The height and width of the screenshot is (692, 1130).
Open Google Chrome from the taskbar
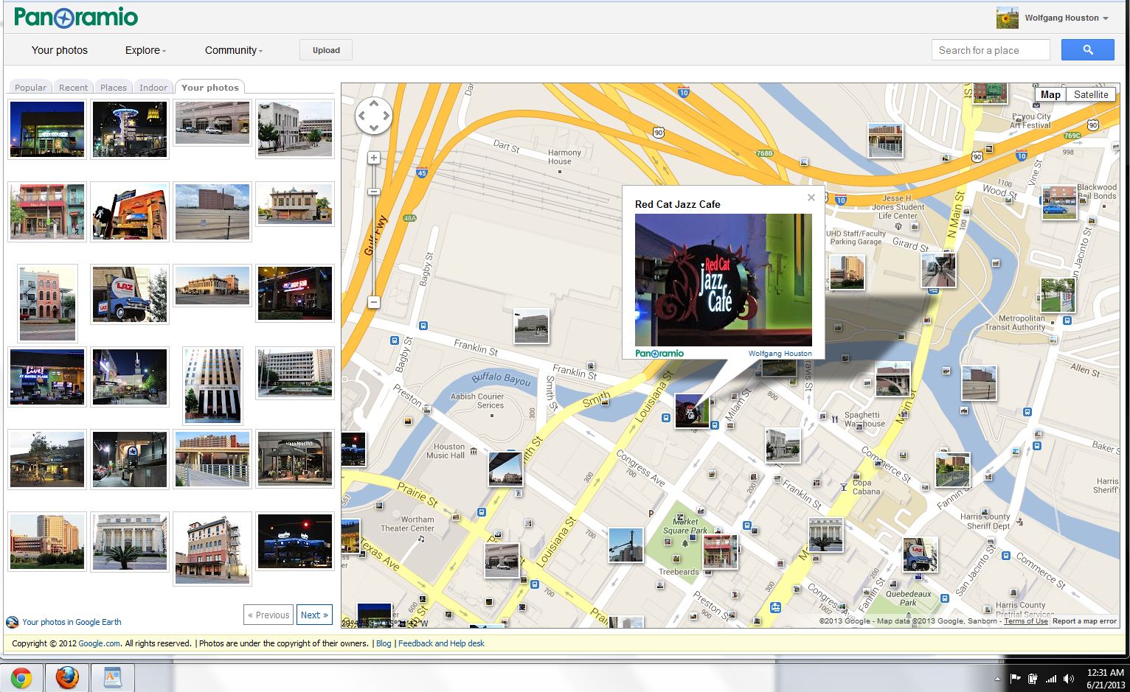21,677
